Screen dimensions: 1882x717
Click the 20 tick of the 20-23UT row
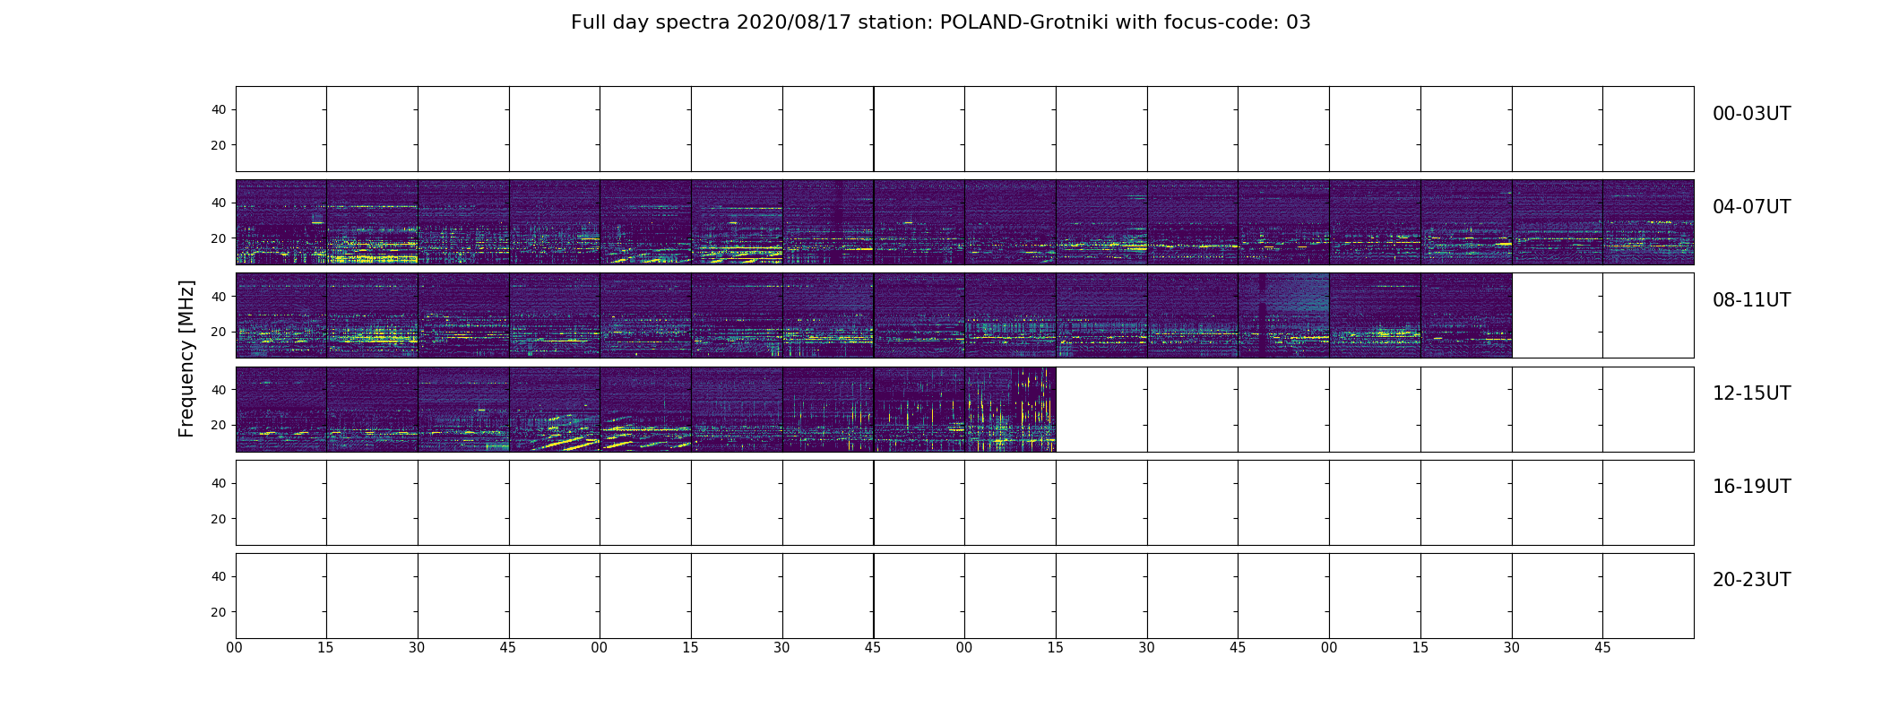coord(219,612)
